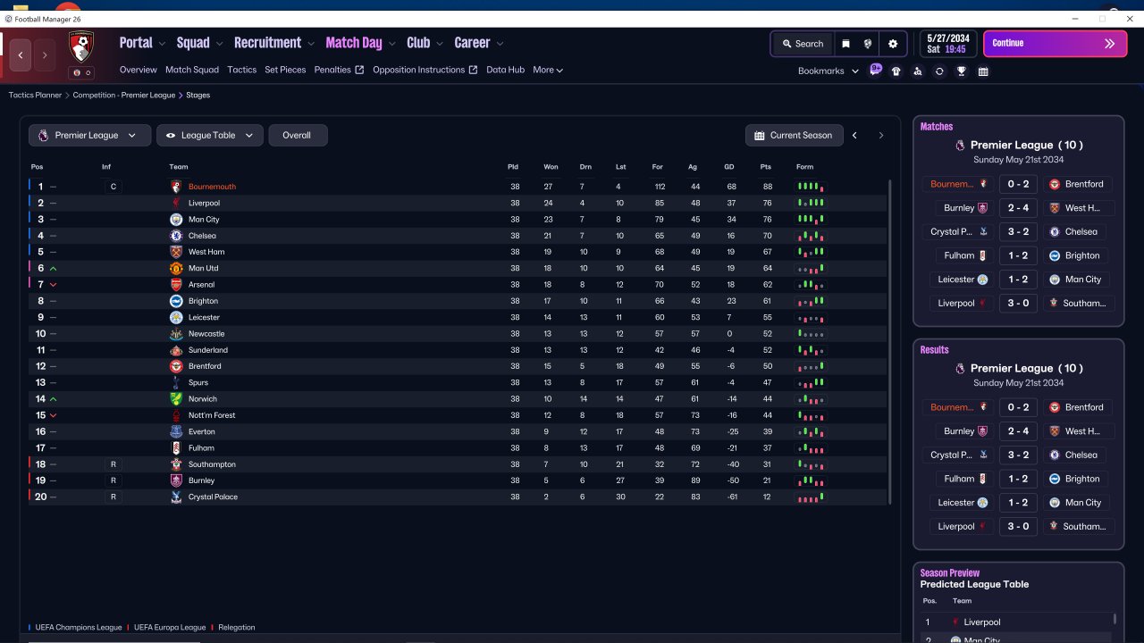Image resolution: width=1144 pixels, height=643 pixels.
Task: Sort table by the Won column header
Action: 551,167
